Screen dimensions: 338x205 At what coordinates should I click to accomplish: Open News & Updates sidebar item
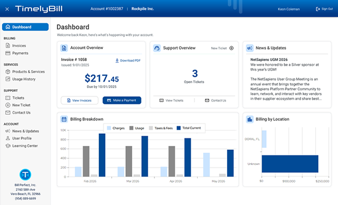coord(25,131)
